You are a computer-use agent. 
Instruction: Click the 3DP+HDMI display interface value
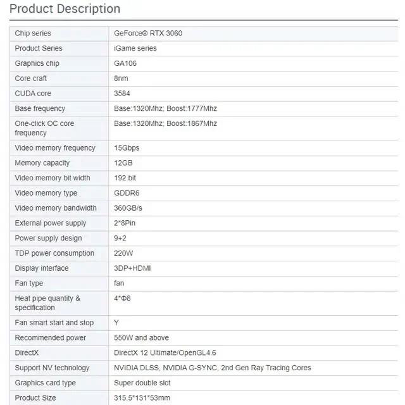click(132, 268)
